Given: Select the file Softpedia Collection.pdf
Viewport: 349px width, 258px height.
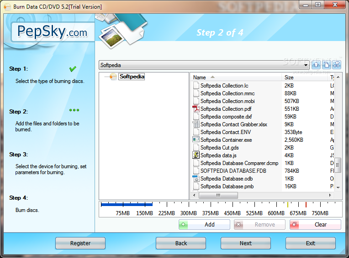Looking at the screenshot, I should [226, 109].
